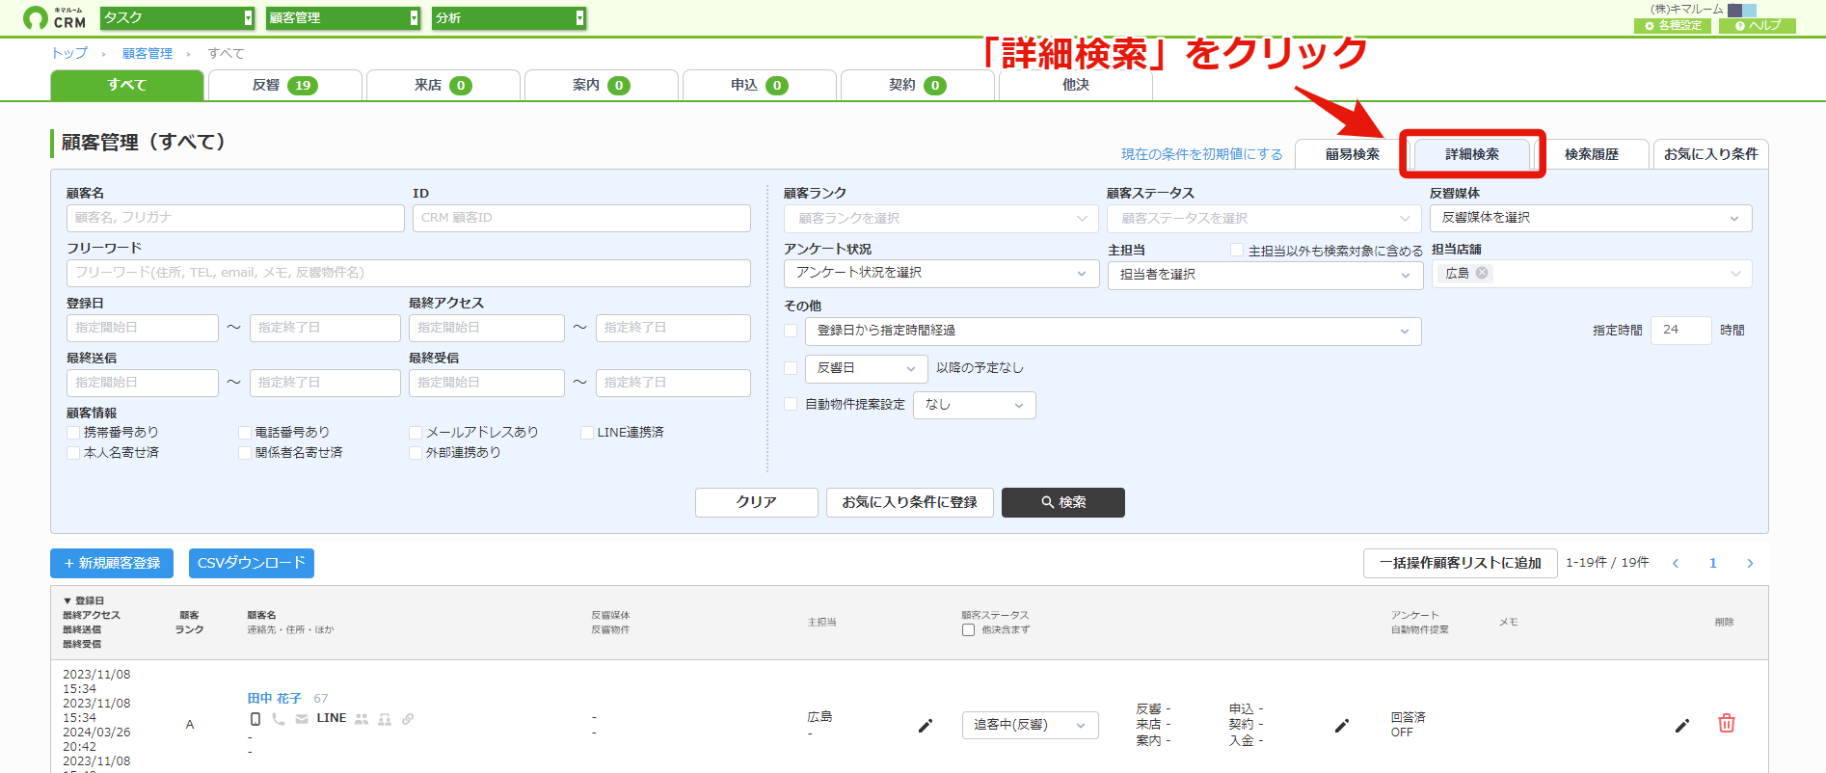Open アンケート状況を選択 dropdown
This screenshot has height=773, width=1826.
point(941,274)
